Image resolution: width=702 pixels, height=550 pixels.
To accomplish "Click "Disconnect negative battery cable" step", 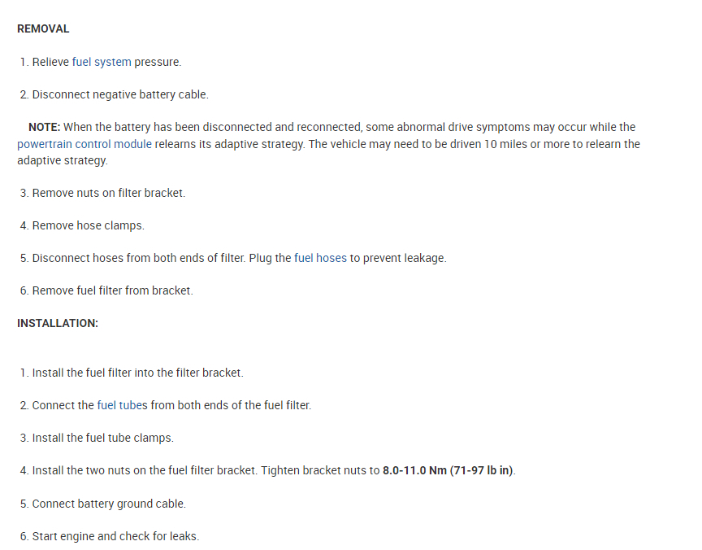I will [120, 94].
